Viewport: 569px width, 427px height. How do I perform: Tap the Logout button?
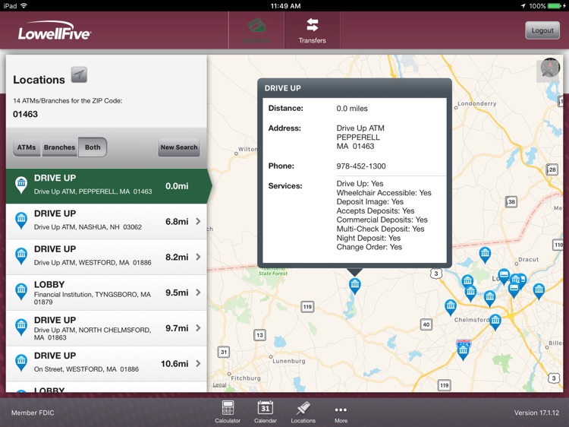[x=542, y=30]
